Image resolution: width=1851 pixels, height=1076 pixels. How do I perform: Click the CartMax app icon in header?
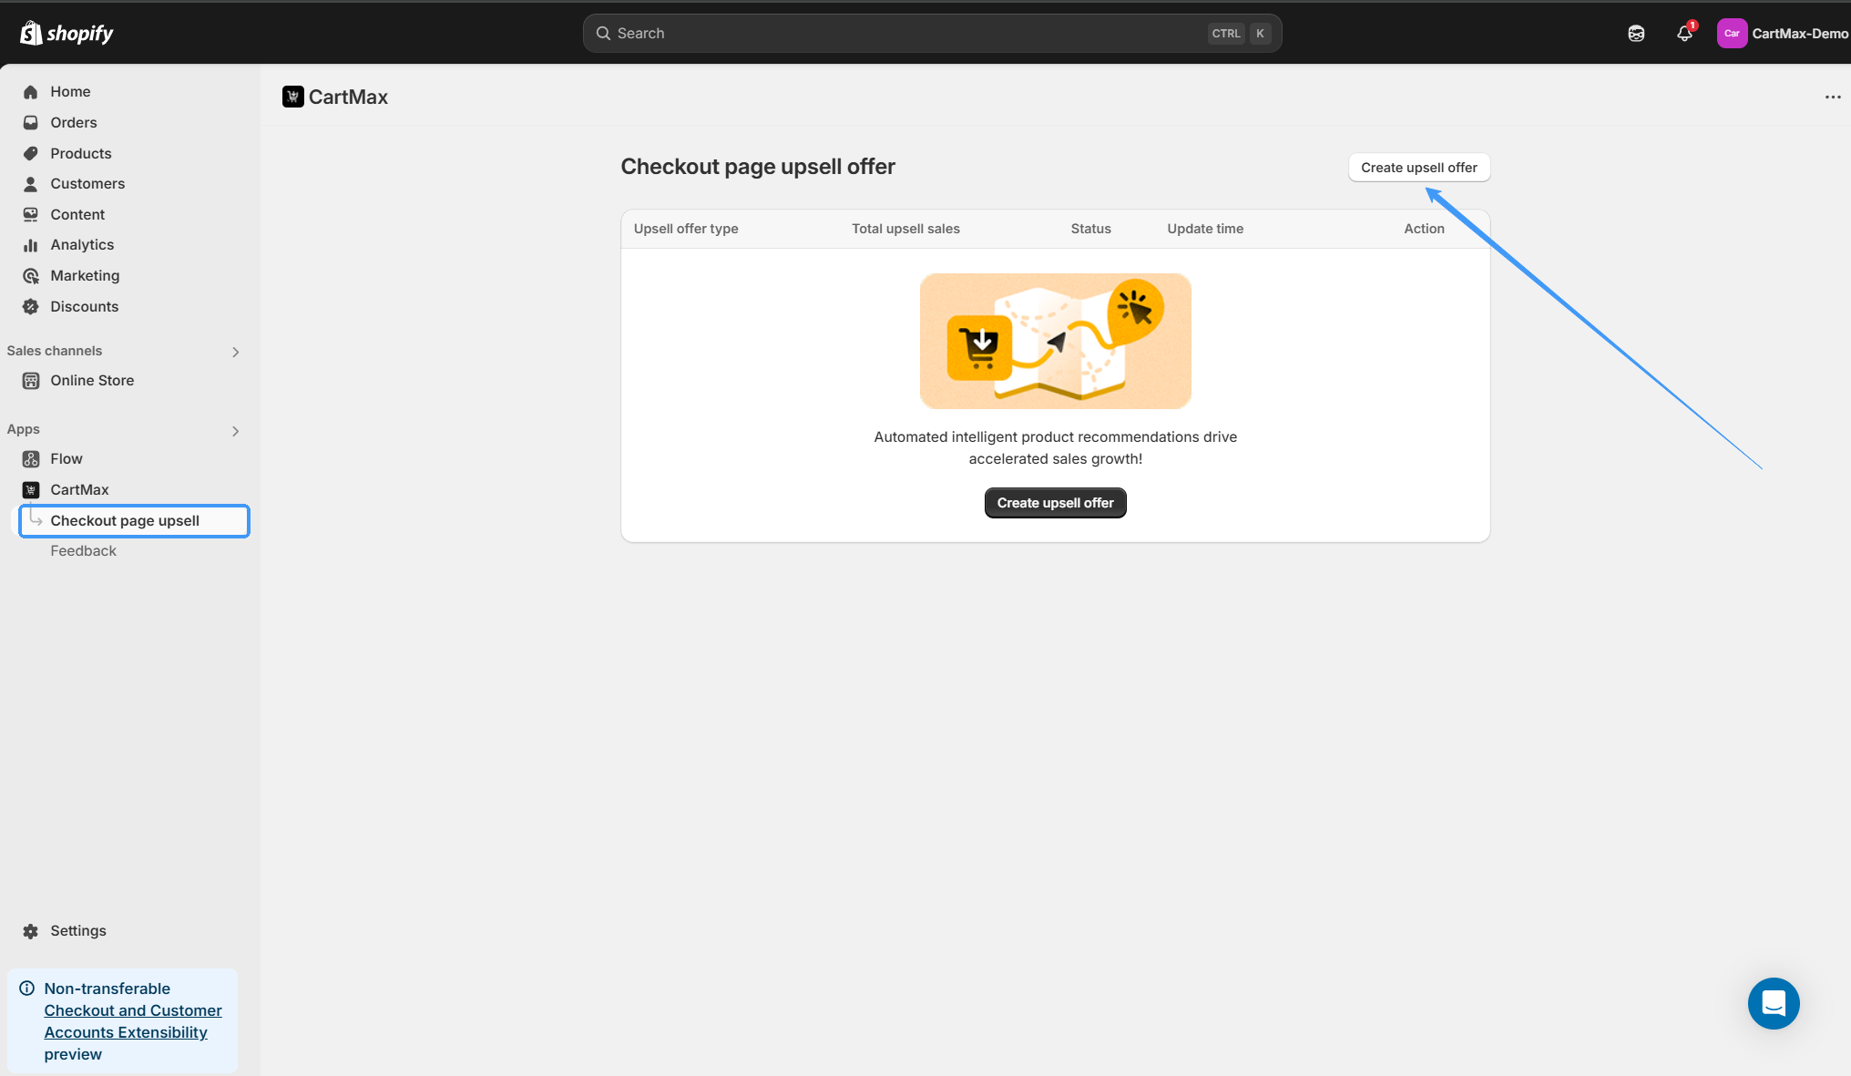pyautogui.click(x=292, y=97)
